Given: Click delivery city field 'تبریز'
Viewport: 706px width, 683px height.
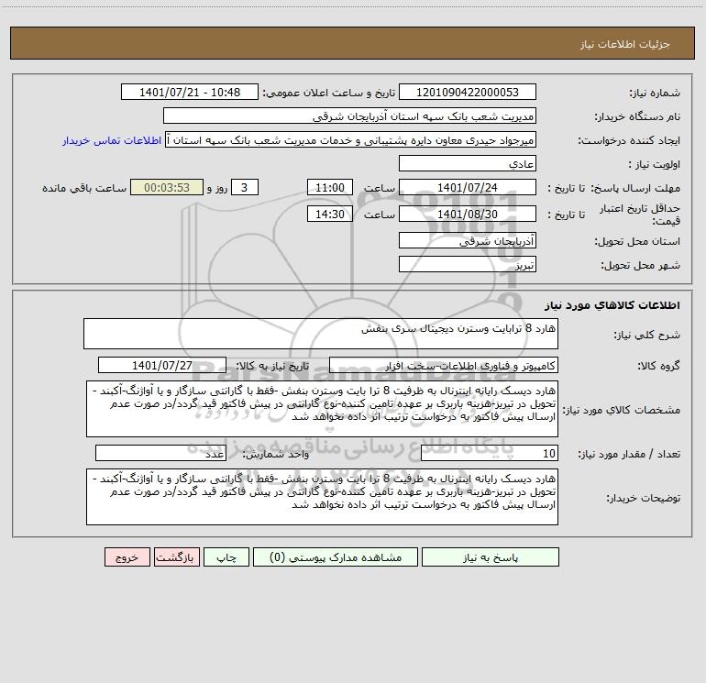Looking at the screenshot, I should [468, 264].
